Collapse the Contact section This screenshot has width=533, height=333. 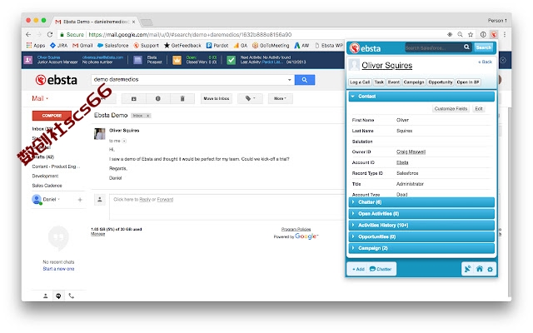click(421, 97)
